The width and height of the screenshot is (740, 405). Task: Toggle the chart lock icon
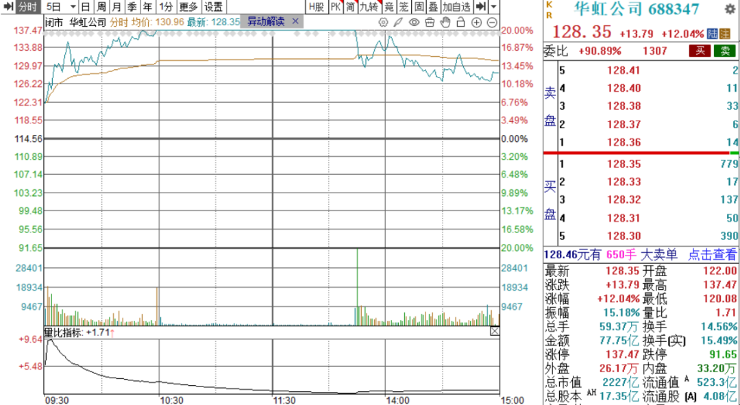[x=460, y=22]
